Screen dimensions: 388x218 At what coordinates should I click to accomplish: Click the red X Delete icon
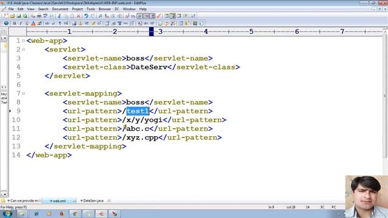[x=78, y=16]
